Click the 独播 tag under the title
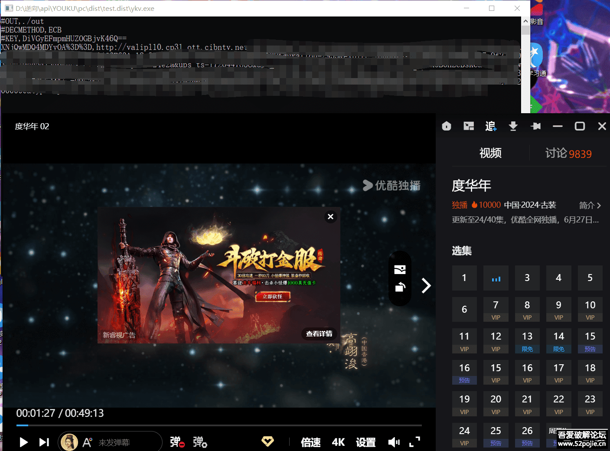610x451 pixels. click(460, 205)
